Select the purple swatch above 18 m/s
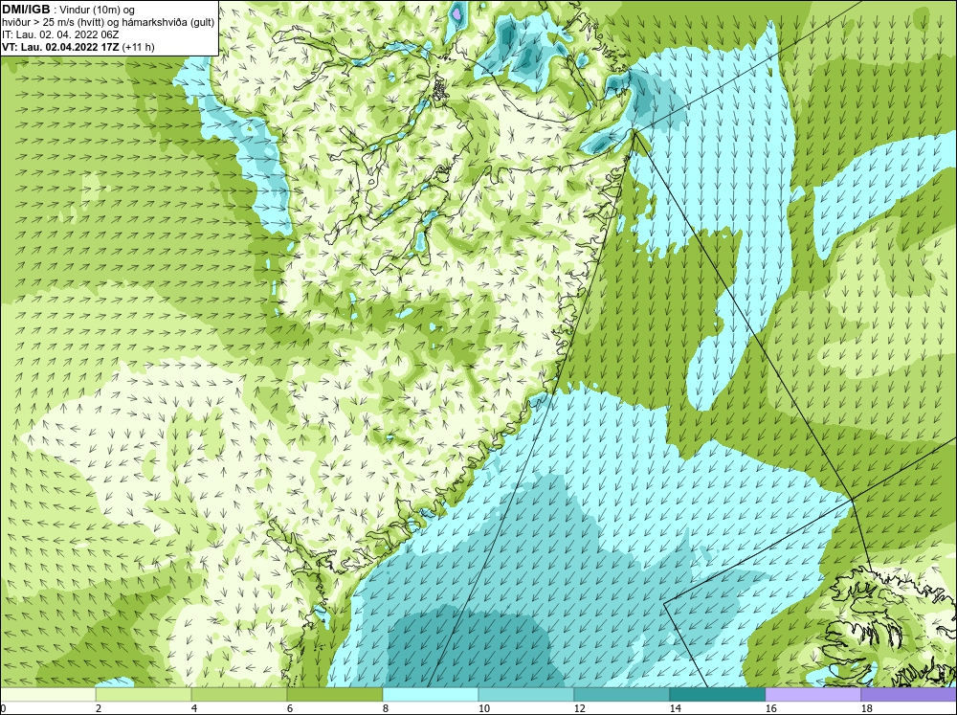 pos(909,694)
